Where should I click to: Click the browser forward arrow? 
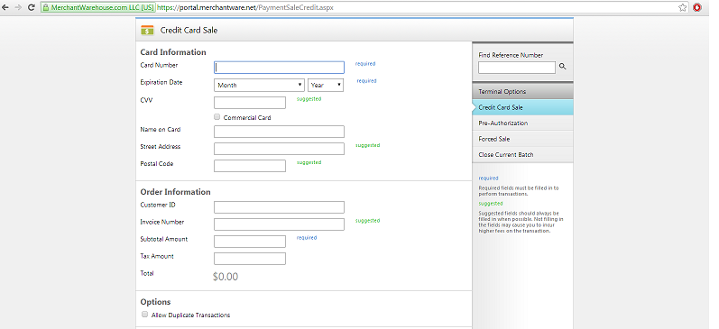pyautogui.click(x=18, y=7)
